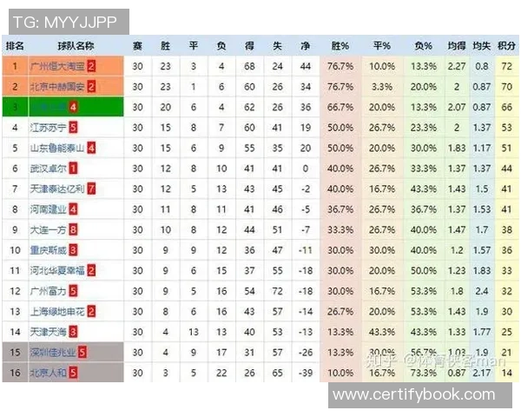The width and height of the screenshot is (521, 417).
Task: Open the 重庆斯威 team link
Action: pos(48,250)
